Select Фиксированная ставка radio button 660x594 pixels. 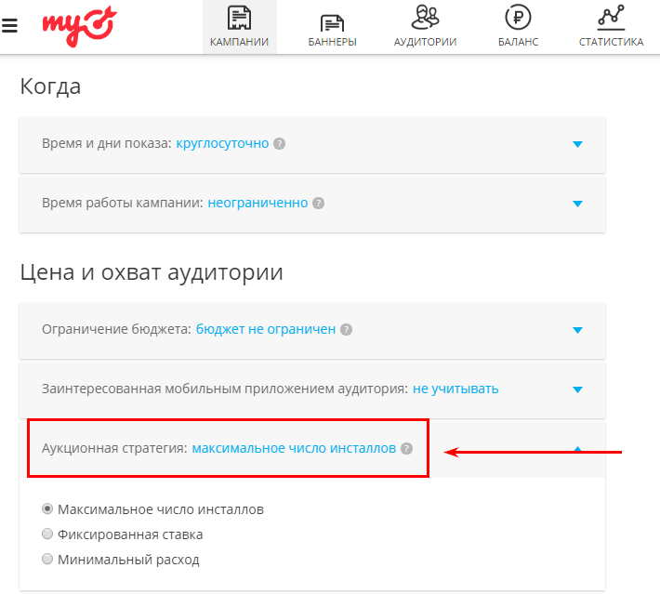(47, 534)
